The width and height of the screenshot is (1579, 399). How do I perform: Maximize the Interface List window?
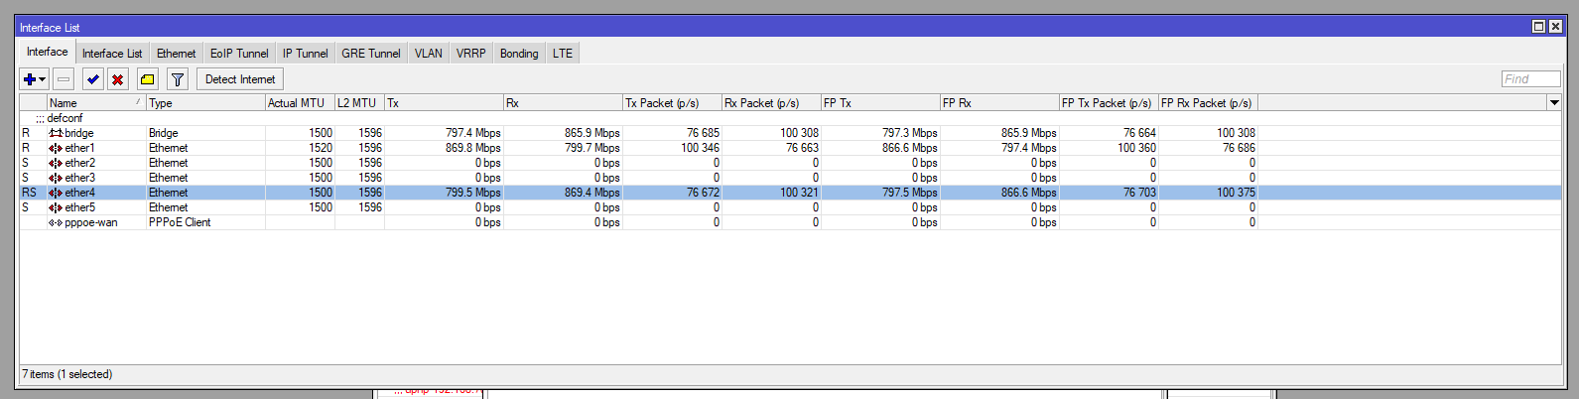click(x=1538, y=27)
